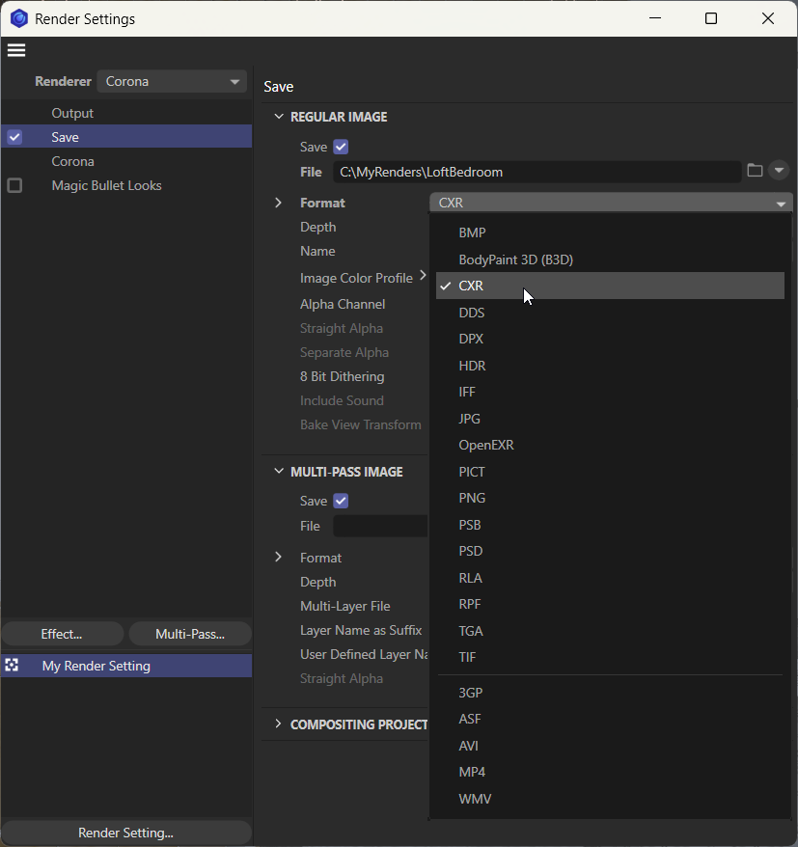Select the checked CXR format entry
This screenshot has width=798, height=847.
click(610, 286)
